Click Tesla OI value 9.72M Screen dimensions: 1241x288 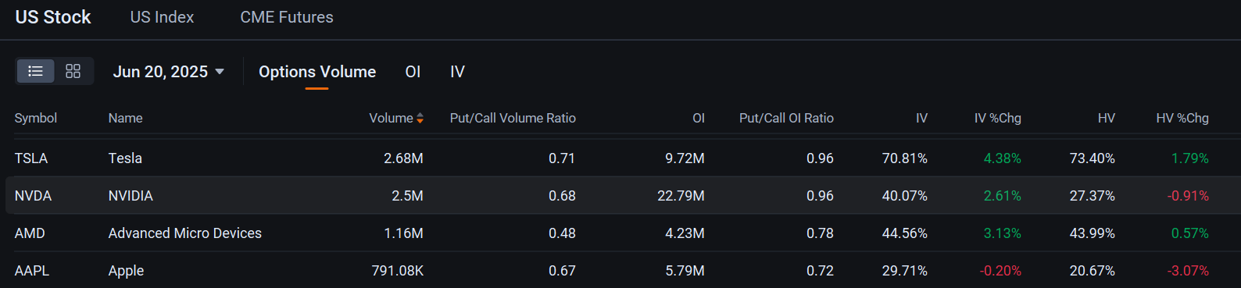pos(685,158)
